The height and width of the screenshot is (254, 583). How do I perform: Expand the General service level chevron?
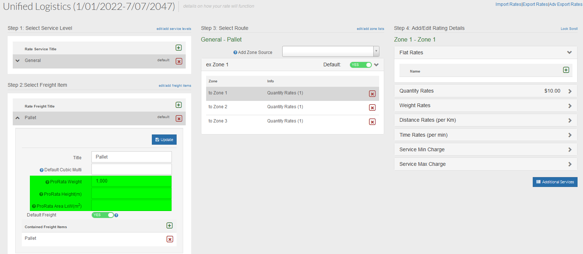(x=17, y=61)
